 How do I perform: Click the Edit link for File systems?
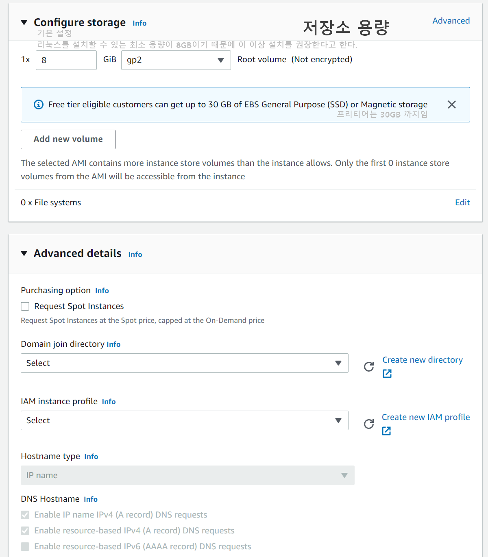tap(462, 202)
